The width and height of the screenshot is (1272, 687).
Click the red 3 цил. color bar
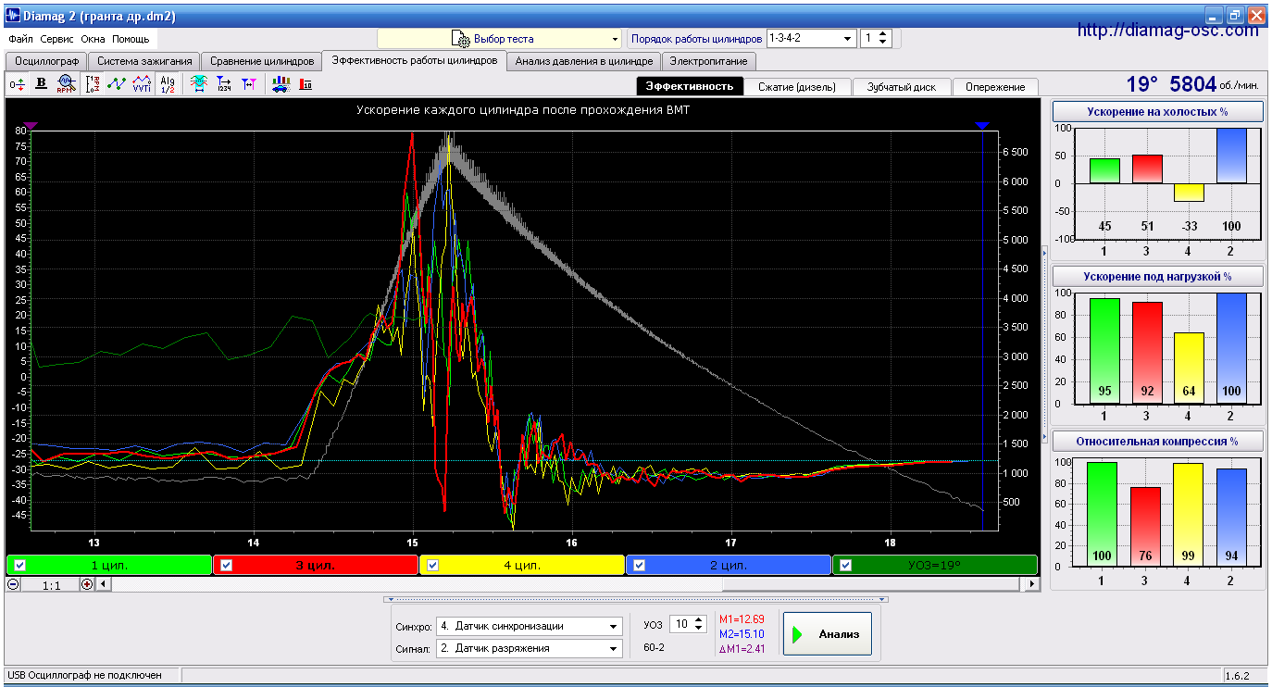(x=316, y=565)
